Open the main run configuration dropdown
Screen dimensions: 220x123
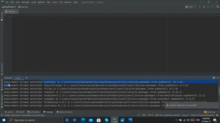(190, 7)
